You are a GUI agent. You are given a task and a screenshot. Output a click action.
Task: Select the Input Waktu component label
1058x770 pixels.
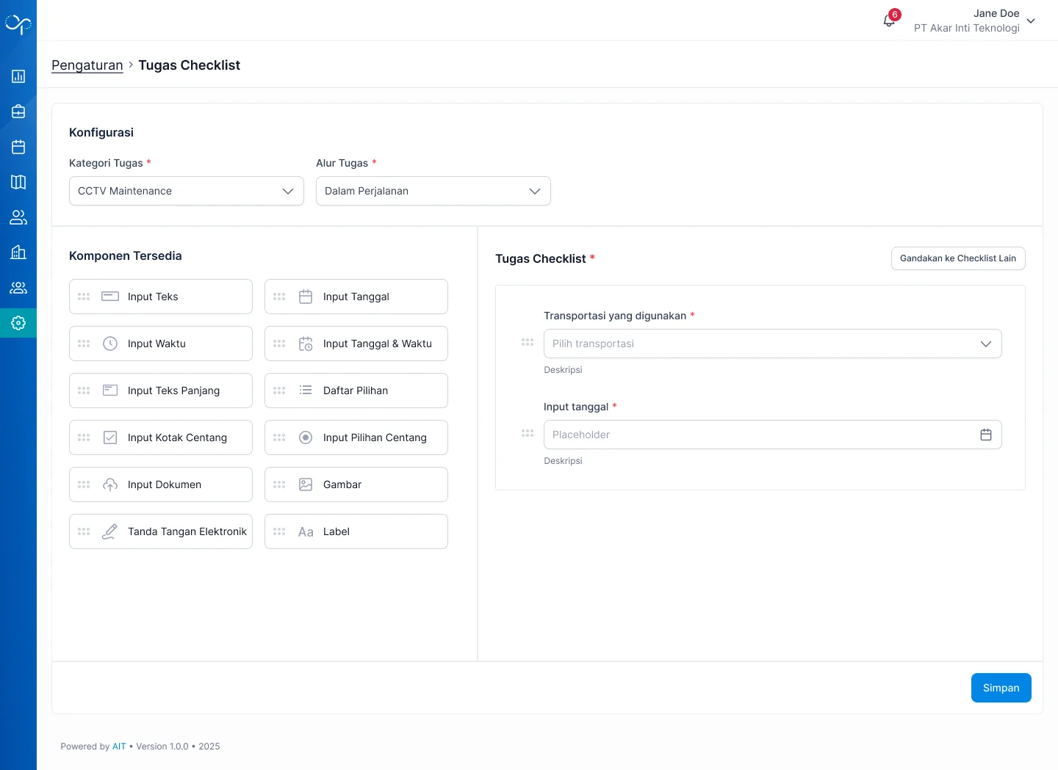pyautogui.click(x=156, y=344)
